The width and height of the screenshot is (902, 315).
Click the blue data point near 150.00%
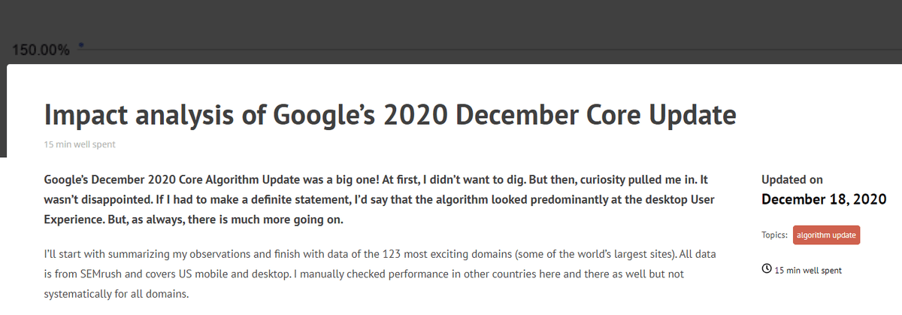point(81,45)
